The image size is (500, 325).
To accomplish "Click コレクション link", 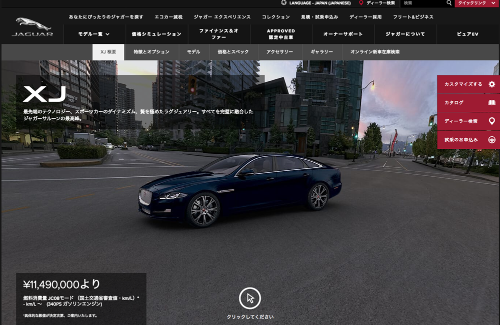I will pos(276,17).
